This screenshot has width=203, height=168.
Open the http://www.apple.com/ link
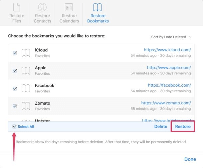click(169, 68)
